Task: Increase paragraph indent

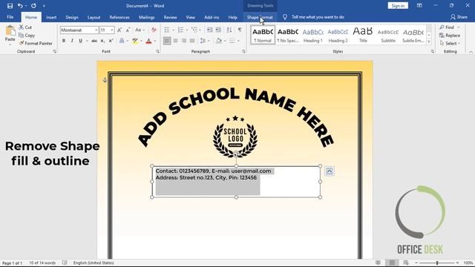Action: pos(218,30)
